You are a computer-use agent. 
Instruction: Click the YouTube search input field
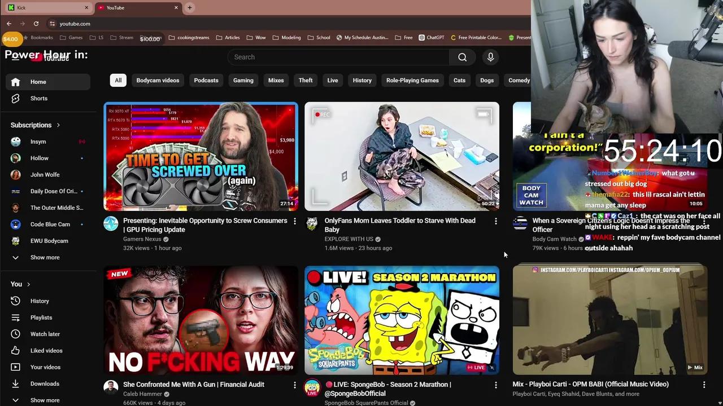[339, 57]
